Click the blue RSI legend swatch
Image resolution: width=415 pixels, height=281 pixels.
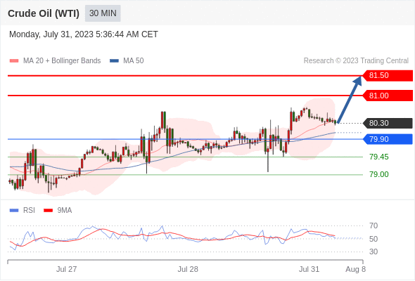14,211
